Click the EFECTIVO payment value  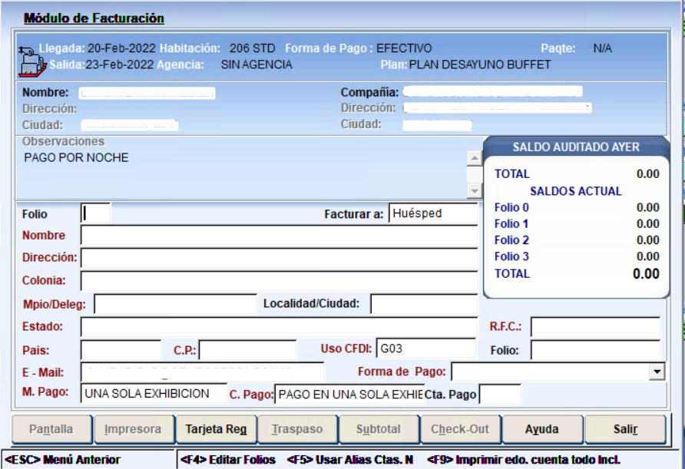[x=404, y=48]
